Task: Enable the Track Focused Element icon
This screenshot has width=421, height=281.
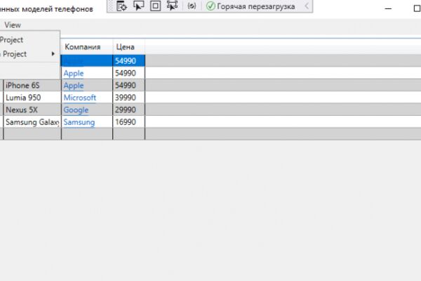Action: click(172, 6)
